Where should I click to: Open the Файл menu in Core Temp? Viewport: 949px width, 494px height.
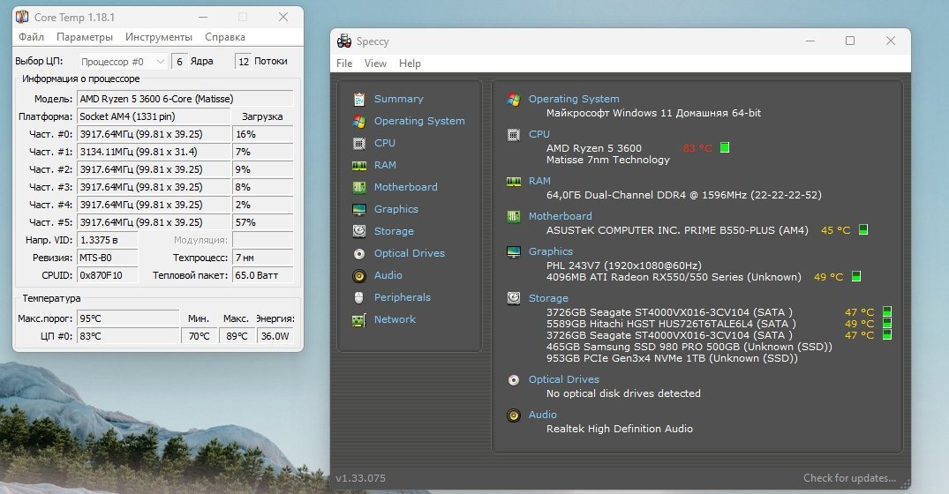pos(31,37)
